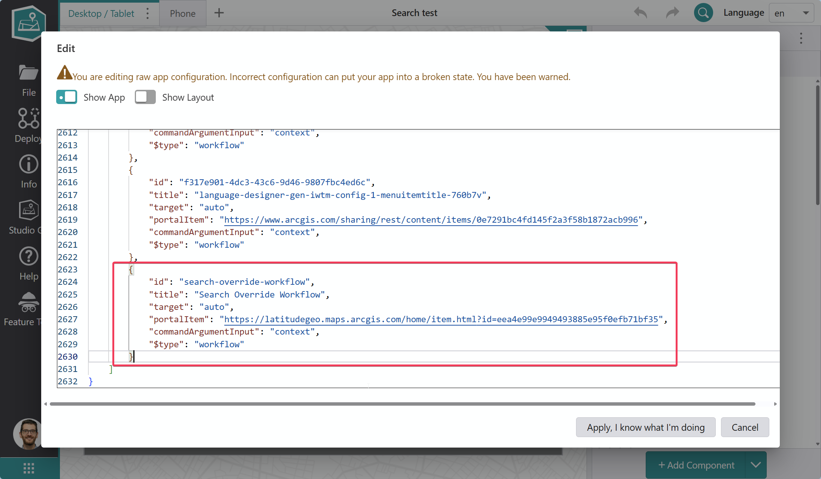Disable the Show App toggle
This screenshot has height=479, width=821.
point(67,97)
